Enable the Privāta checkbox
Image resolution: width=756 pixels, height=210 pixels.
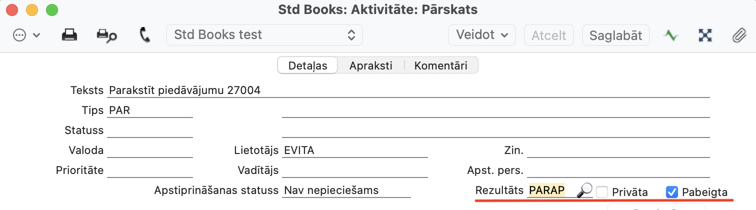point(602,191)
